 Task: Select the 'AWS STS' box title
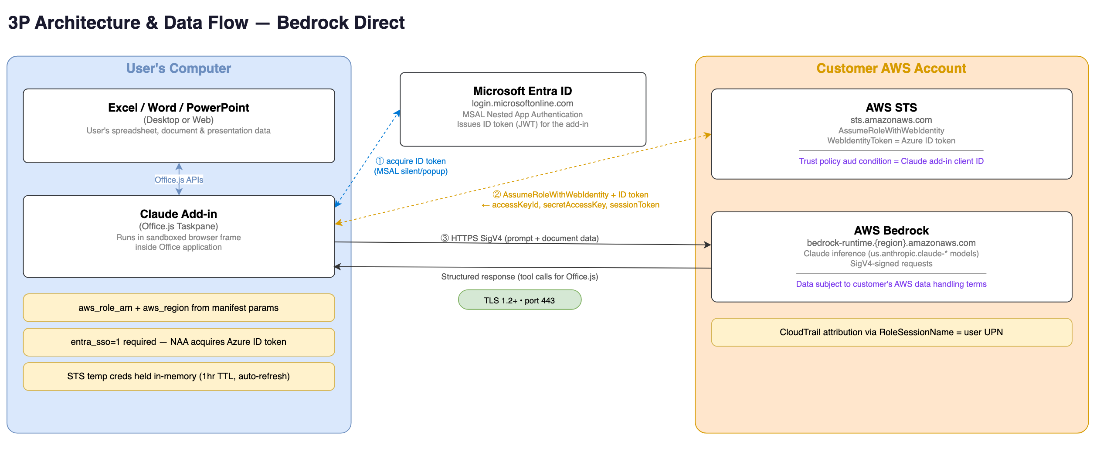click(891, 108)
